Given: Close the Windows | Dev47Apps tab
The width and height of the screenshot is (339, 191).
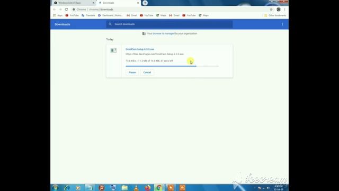Looking at the screenshot, I should point(93,3).
